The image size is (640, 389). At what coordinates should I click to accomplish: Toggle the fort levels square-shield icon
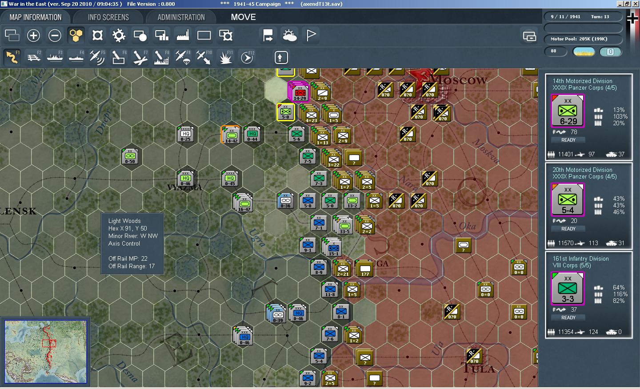coord(97,35)
